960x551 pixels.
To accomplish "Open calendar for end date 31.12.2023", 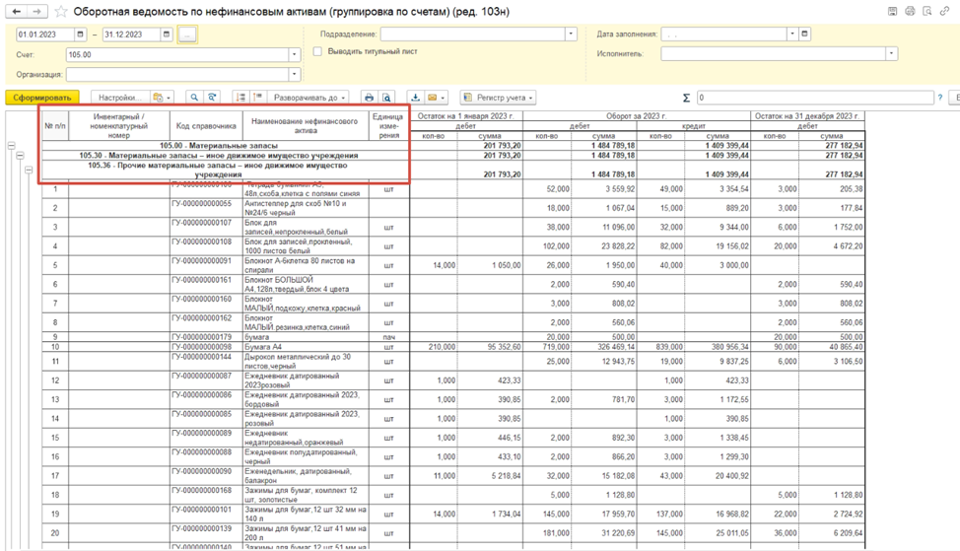I will pyautogui.click(x=167, y=34).
